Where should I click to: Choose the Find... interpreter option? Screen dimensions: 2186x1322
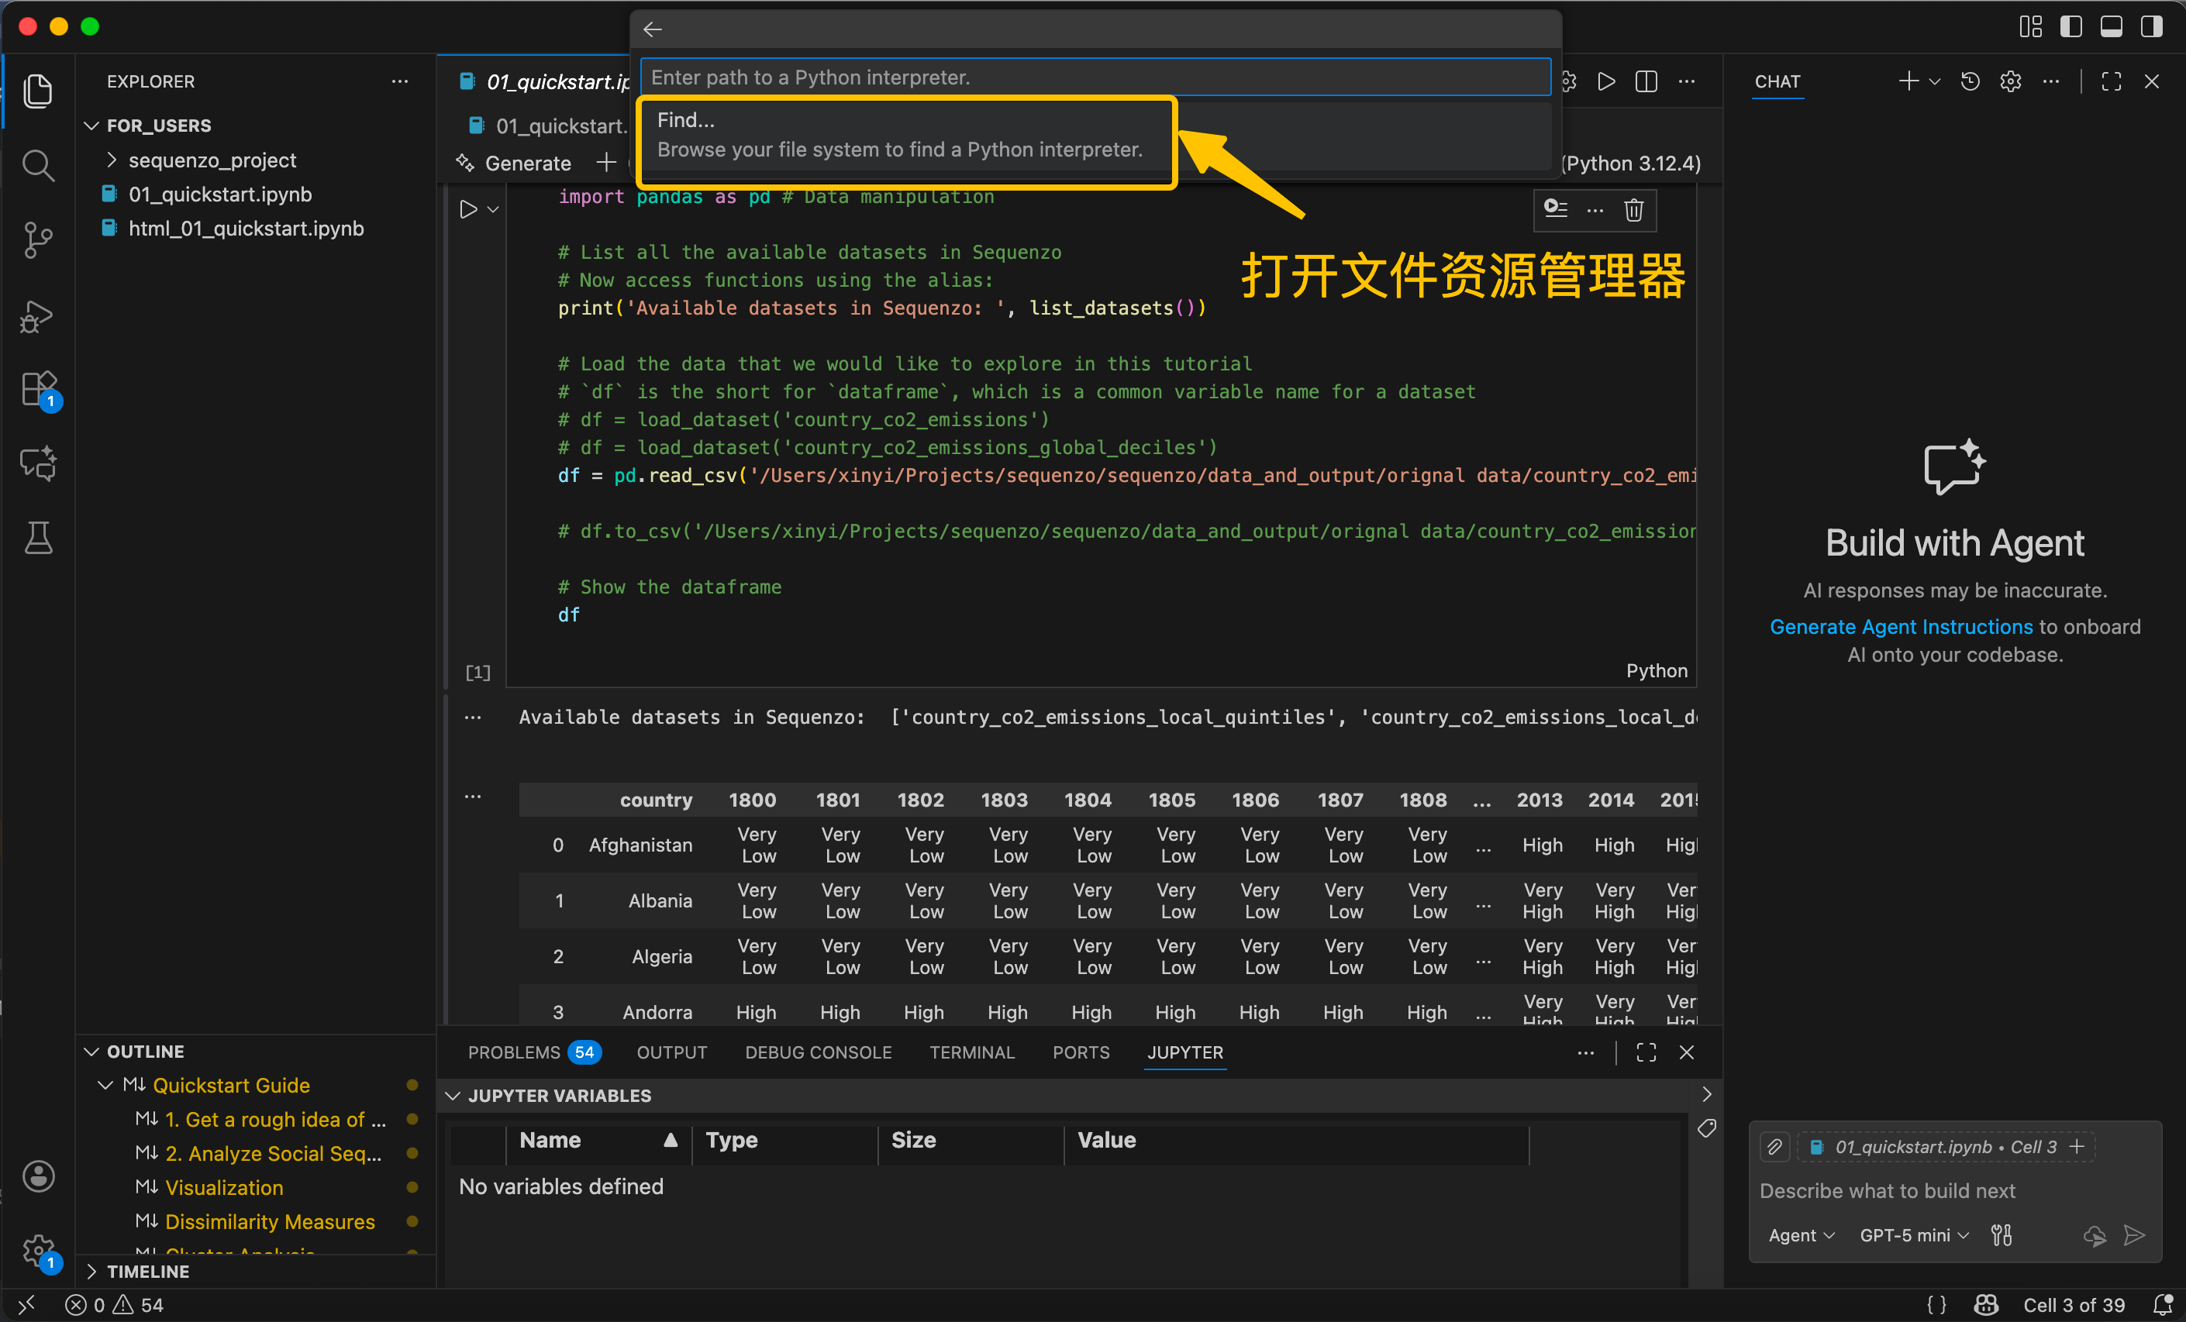pos(898,135)
